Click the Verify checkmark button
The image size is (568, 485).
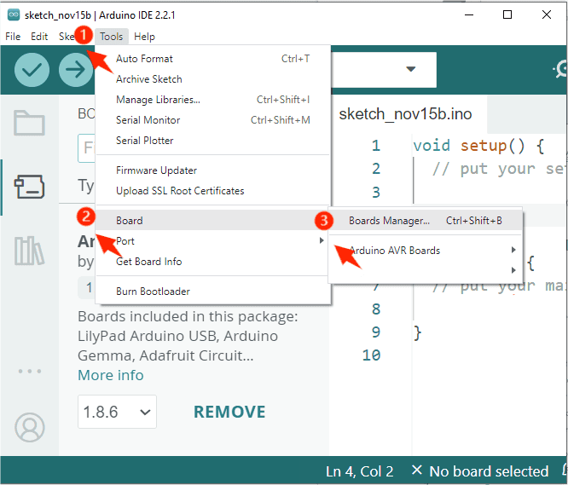(32, 70)
